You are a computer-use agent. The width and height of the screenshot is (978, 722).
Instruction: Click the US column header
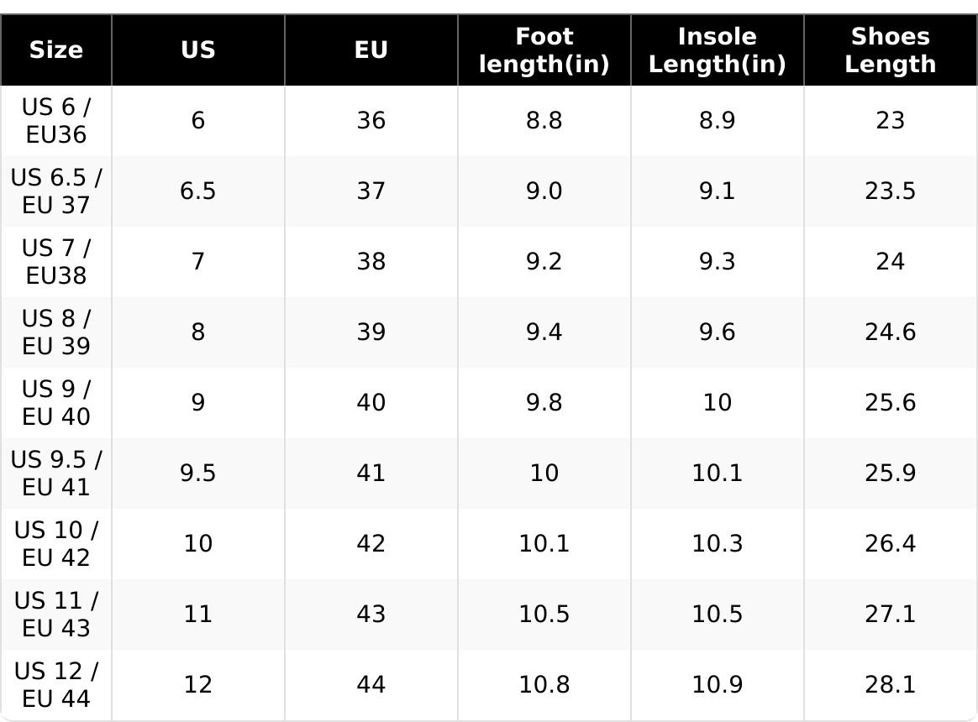[x=198, y=50]
